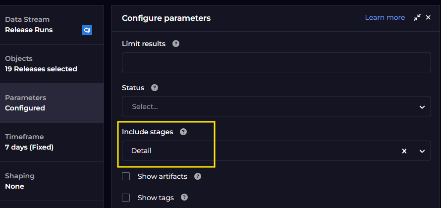
Task: Follow the Learn more link
Action: [385, 17]
